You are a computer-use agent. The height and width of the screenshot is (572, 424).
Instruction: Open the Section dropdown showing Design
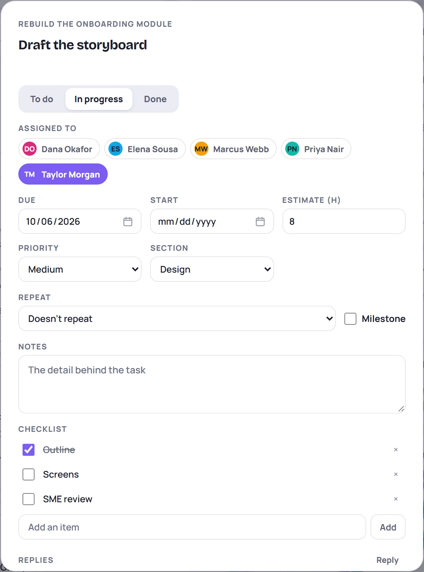click(212, 269)
